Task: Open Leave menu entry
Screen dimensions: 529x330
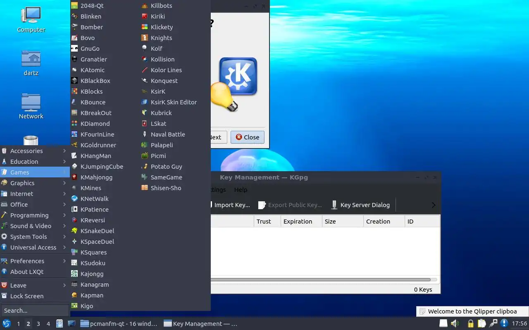Action: pyautogui.click(x=35, y=285)
